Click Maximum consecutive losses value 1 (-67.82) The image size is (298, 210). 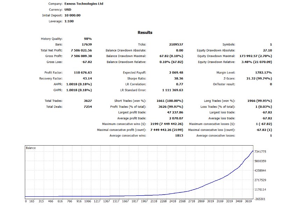coord(264,124)
